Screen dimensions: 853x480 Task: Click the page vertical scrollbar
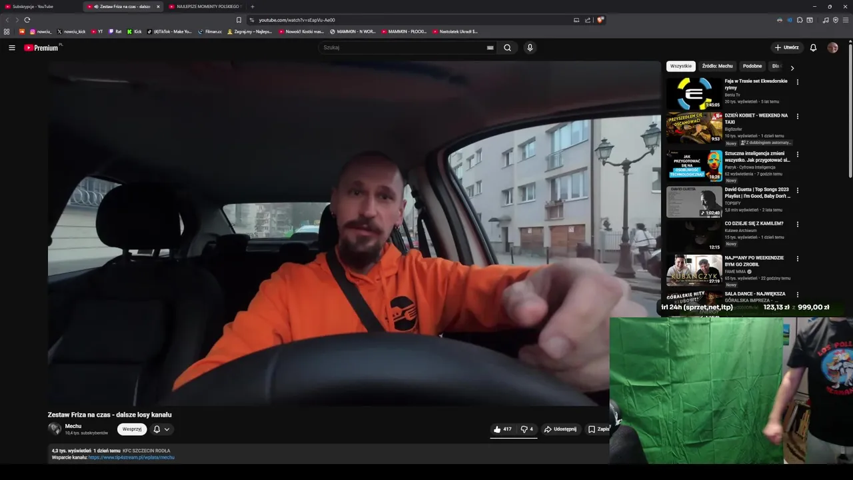pyautogui.click(x=850, y=110)
